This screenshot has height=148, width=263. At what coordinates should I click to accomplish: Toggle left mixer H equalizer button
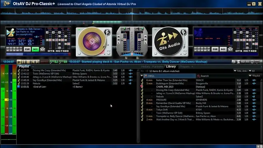[119, 37]
